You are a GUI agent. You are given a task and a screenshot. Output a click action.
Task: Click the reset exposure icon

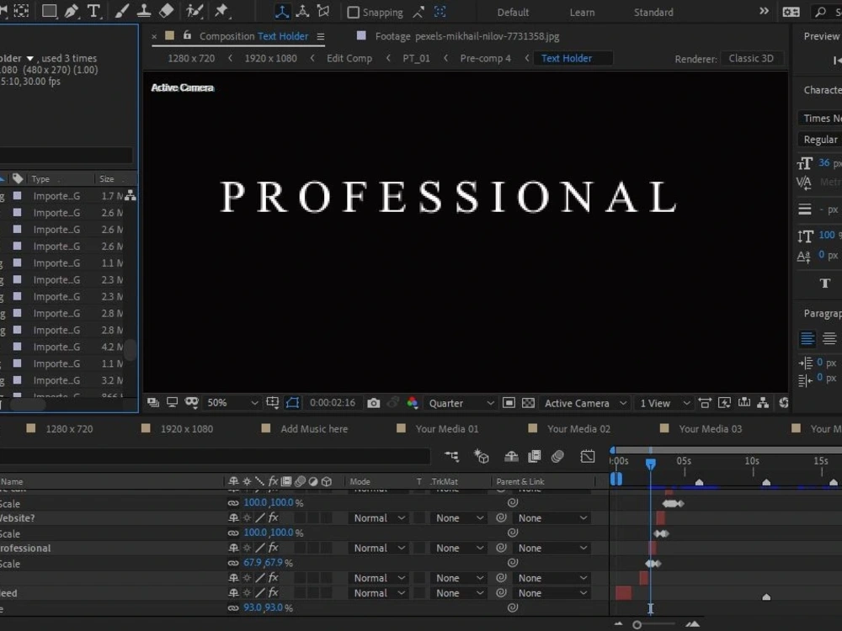tap(783, 402)
